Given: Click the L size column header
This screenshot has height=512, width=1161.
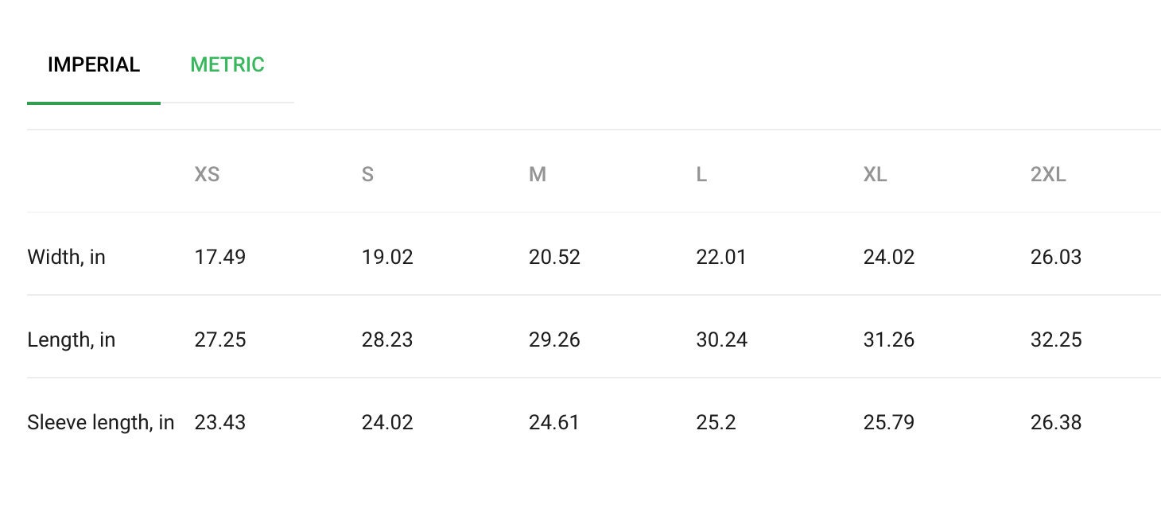Looking at the screenshot, I should click(x=701, y=175).
